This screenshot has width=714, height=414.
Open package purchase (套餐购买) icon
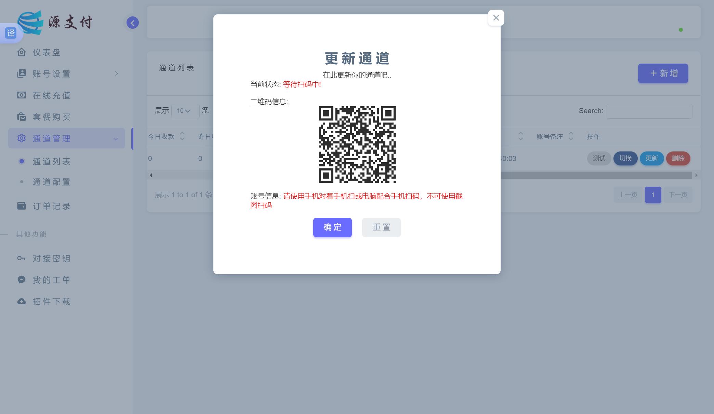(22, 117)
